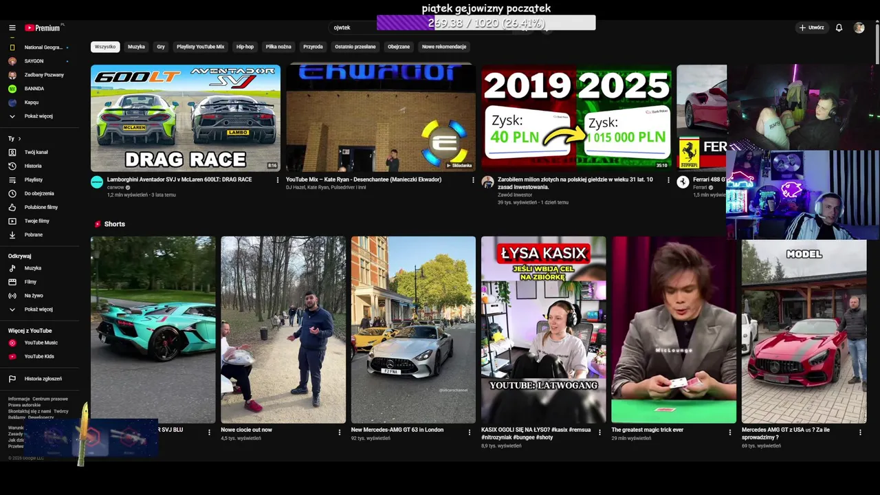Select the Muzyka filter chip
880x495 pixels.
(x=136, y=47)
